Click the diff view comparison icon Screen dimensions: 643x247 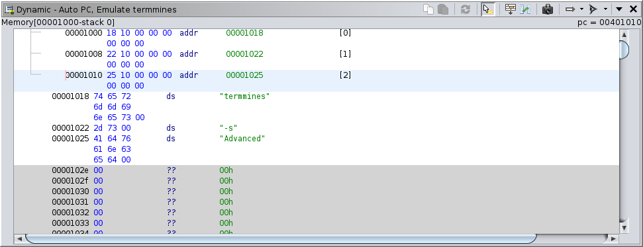[525, 9]
